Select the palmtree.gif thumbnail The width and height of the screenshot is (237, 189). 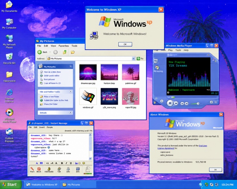pyautogui.click(x=131, y=72)
